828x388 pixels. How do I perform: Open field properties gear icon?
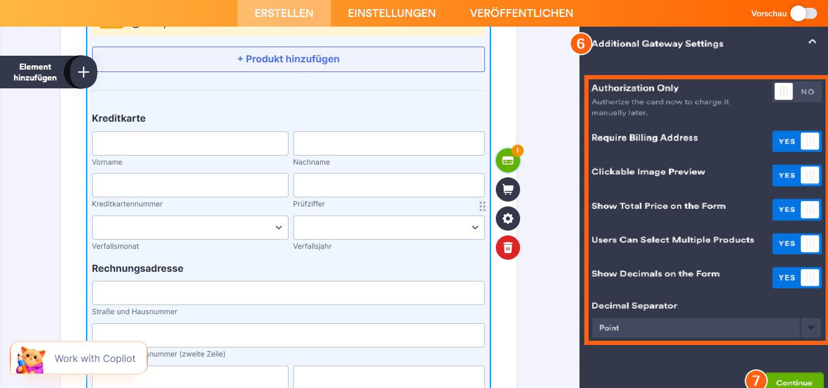[x=508, y=219]
